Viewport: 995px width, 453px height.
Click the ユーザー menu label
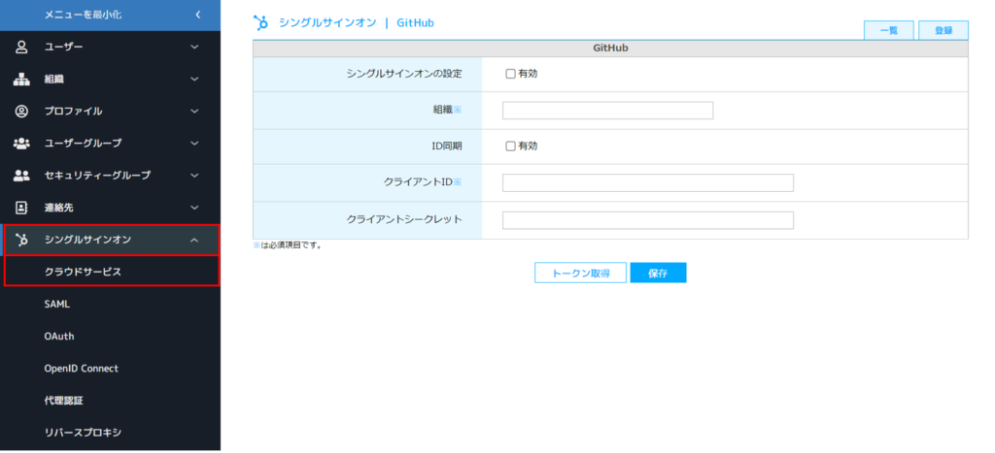tap(63, 47)
